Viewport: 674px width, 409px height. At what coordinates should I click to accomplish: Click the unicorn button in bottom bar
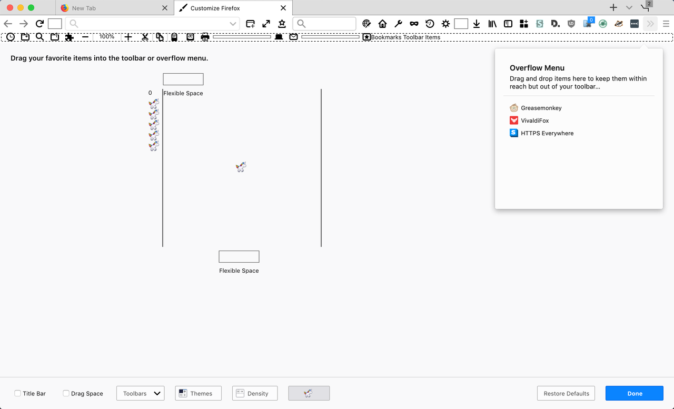click(x=309, y=393)
